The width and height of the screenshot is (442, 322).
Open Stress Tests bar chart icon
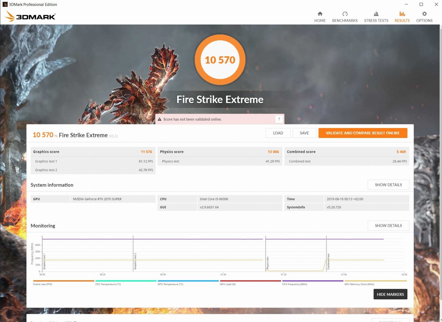click(376, 14)
